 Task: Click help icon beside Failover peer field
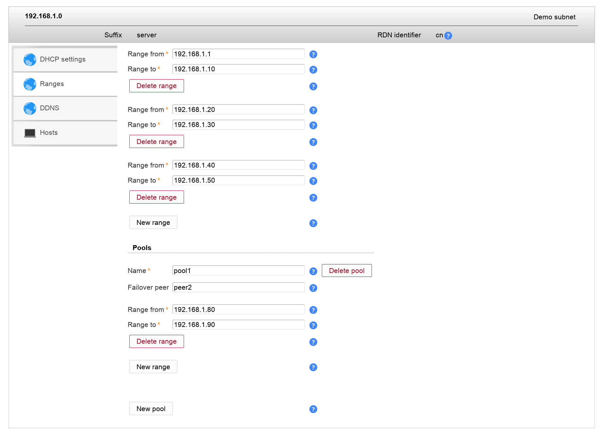(x=313, y=288)
